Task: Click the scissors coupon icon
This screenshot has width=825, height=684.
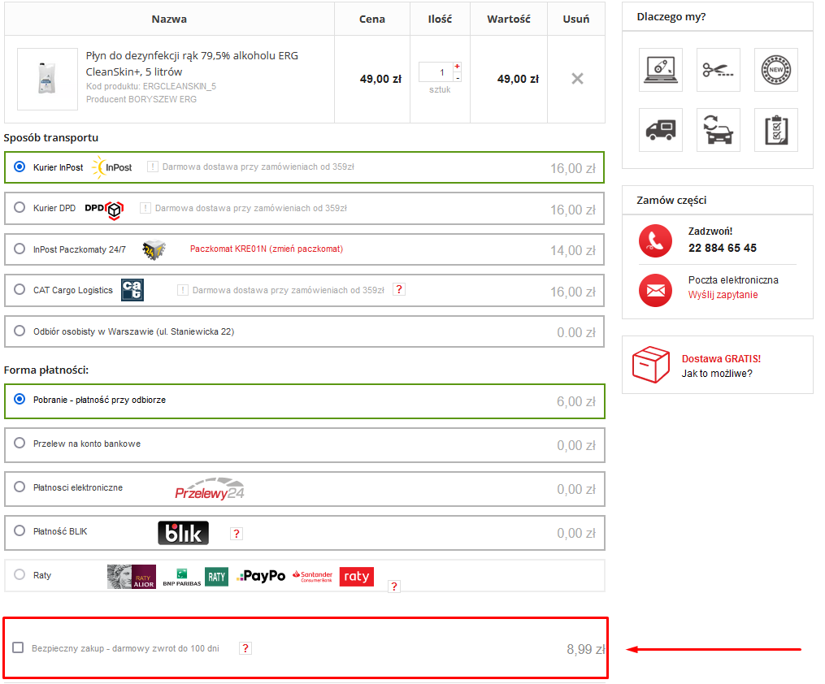Action: [718, 70]
